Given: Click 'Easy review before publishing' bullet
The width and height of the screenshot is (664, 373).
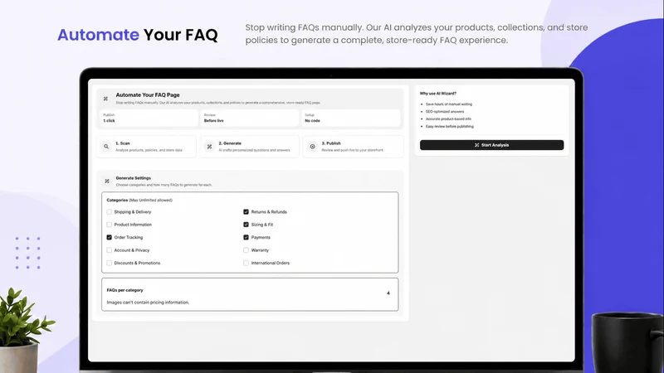Looking at the screenshot, I should tap(450, 127).
